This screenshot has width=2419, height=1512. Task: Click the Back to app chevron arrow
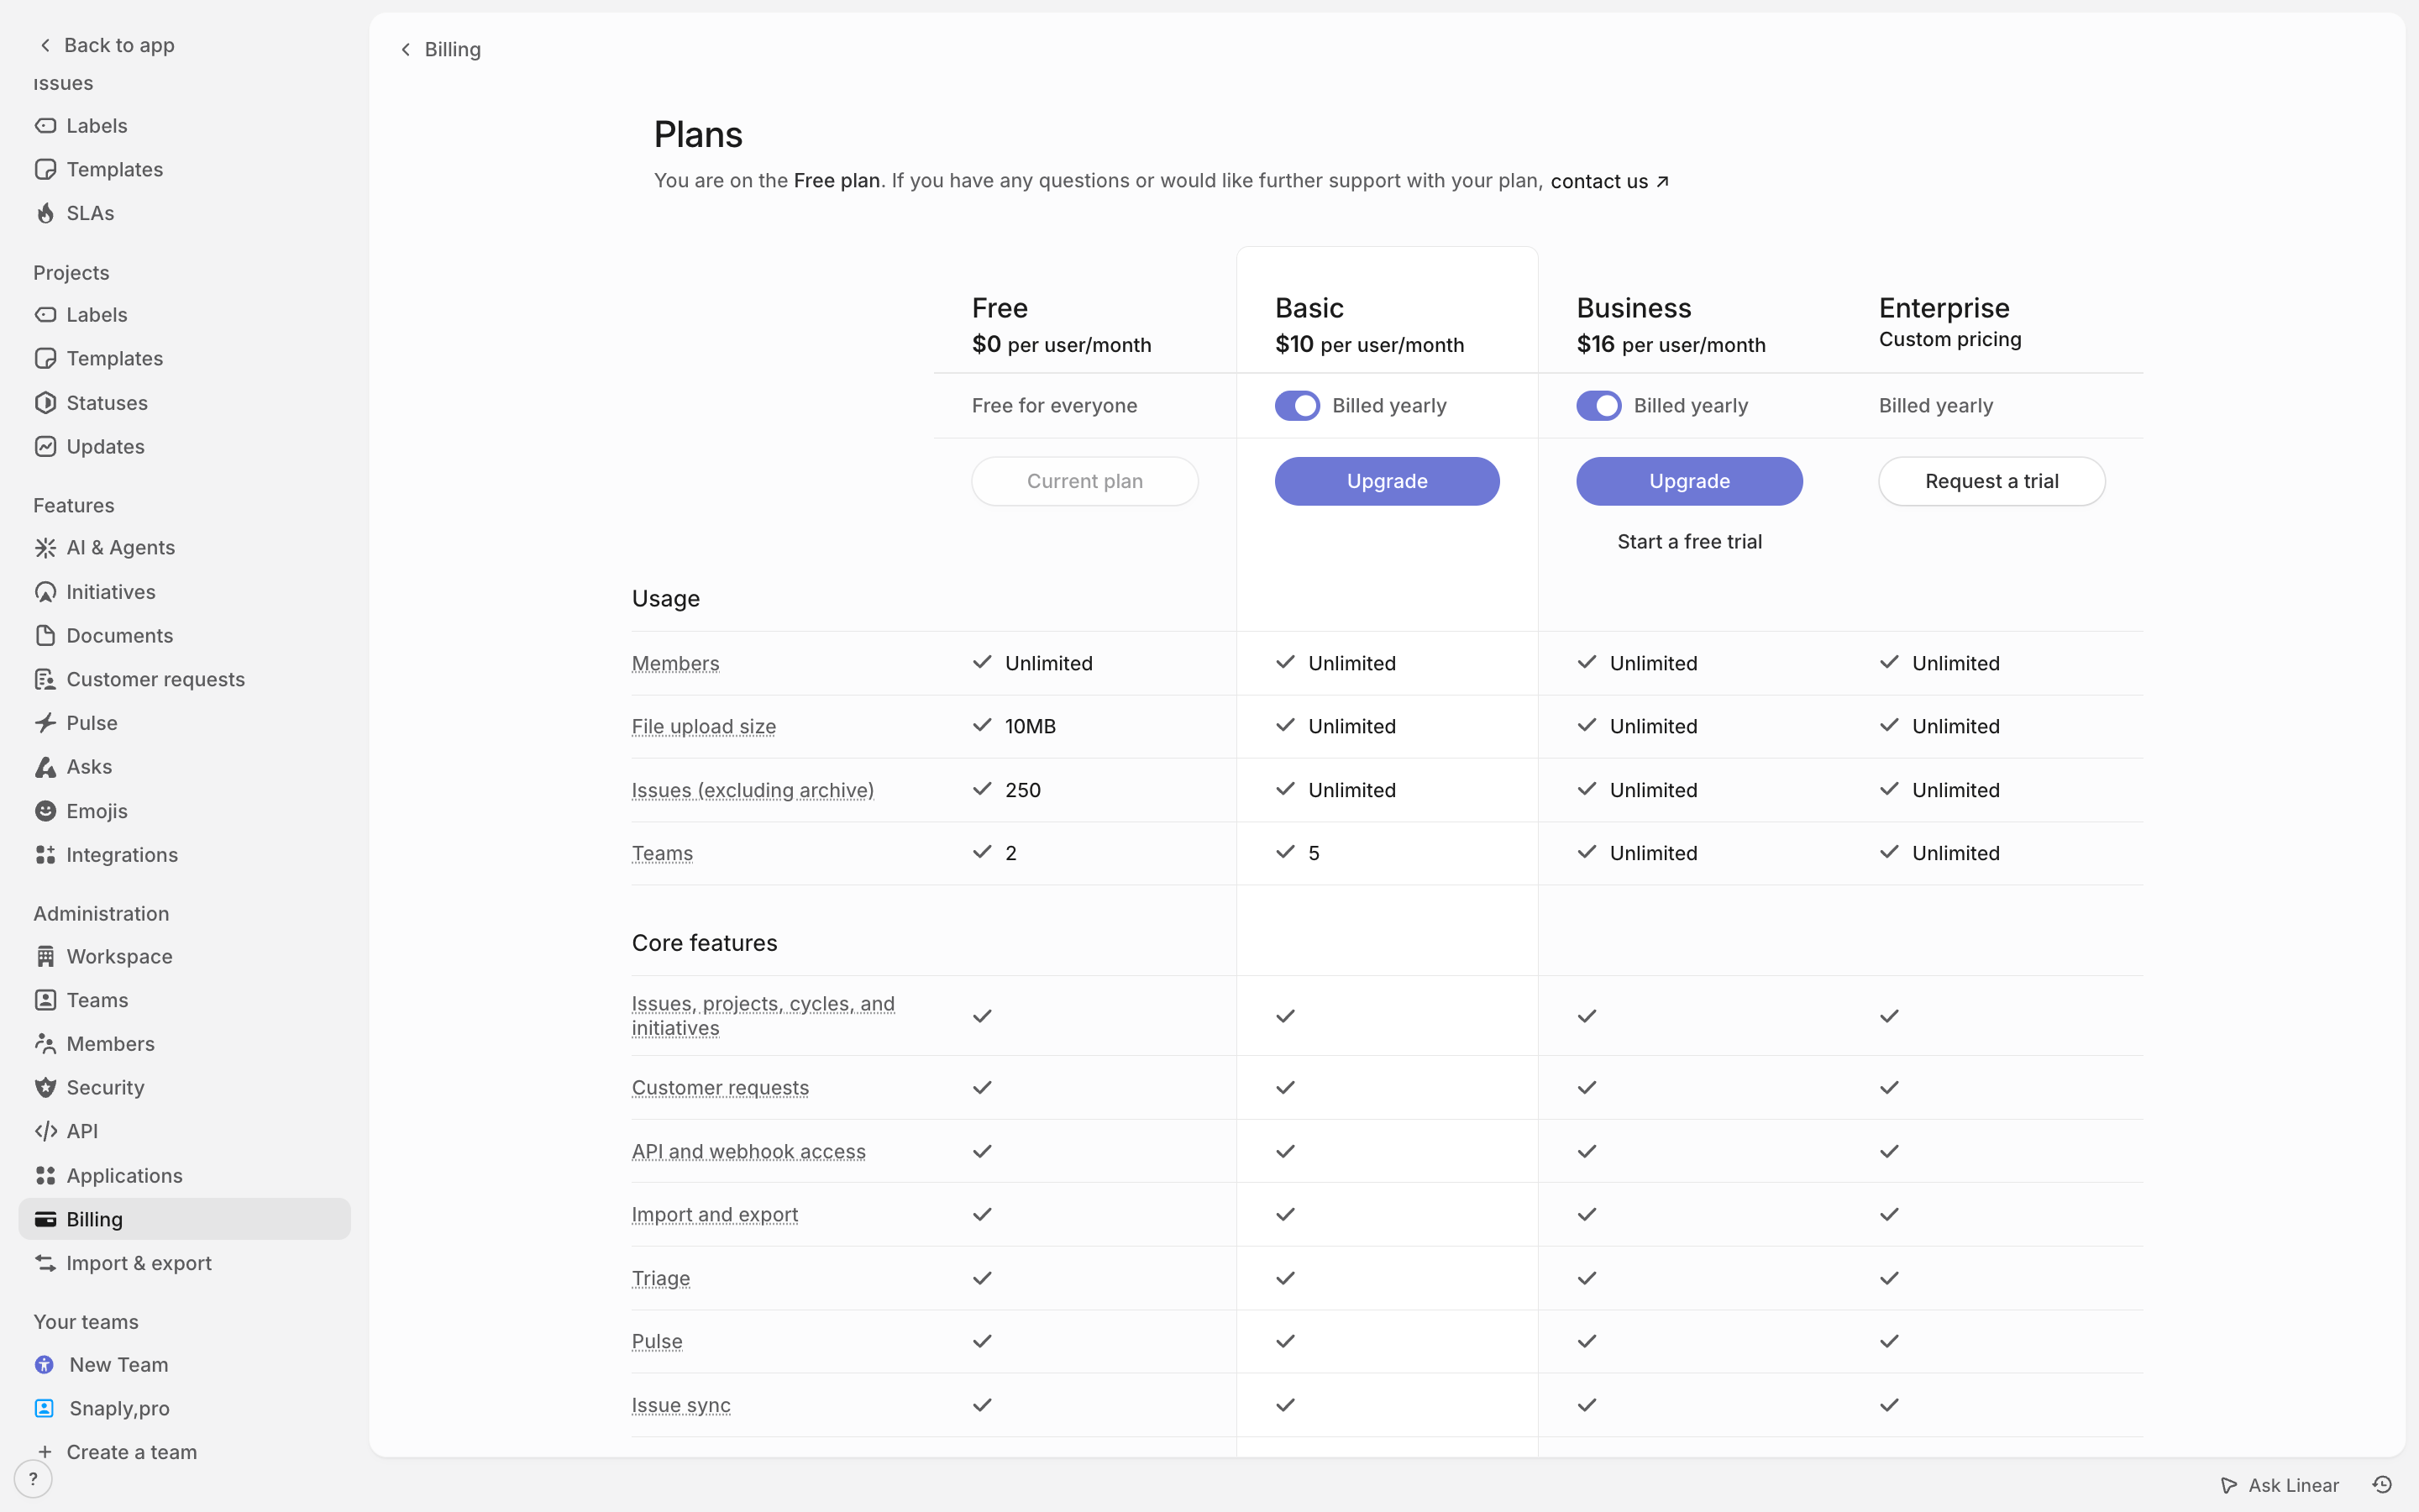pyautogui.click(x=45, y=45)
